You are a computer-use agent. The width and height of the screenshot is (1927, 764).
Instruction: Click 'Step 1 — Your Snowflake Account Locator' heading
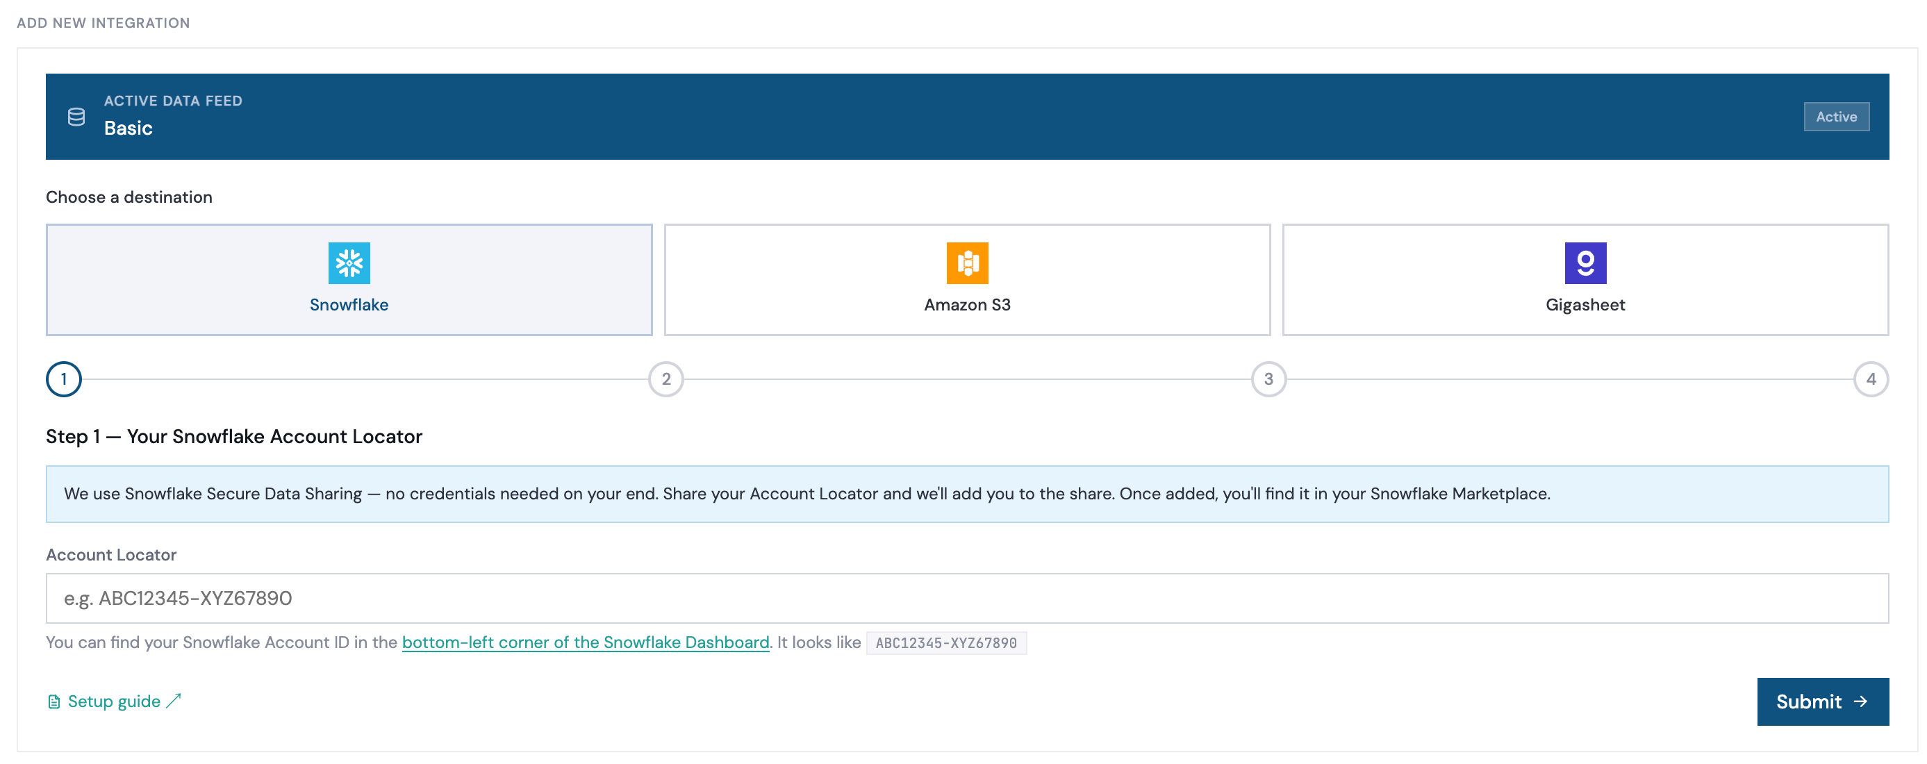[x=233, y=437]
